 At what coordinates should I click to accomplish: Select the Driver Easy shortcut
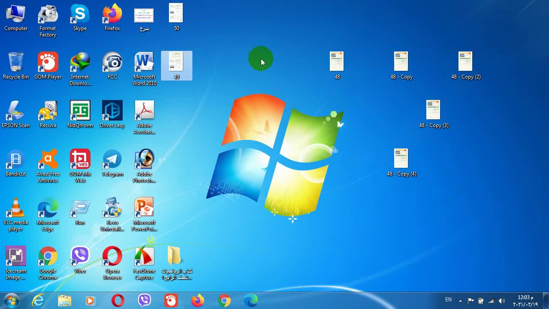[x=112, y=115]
